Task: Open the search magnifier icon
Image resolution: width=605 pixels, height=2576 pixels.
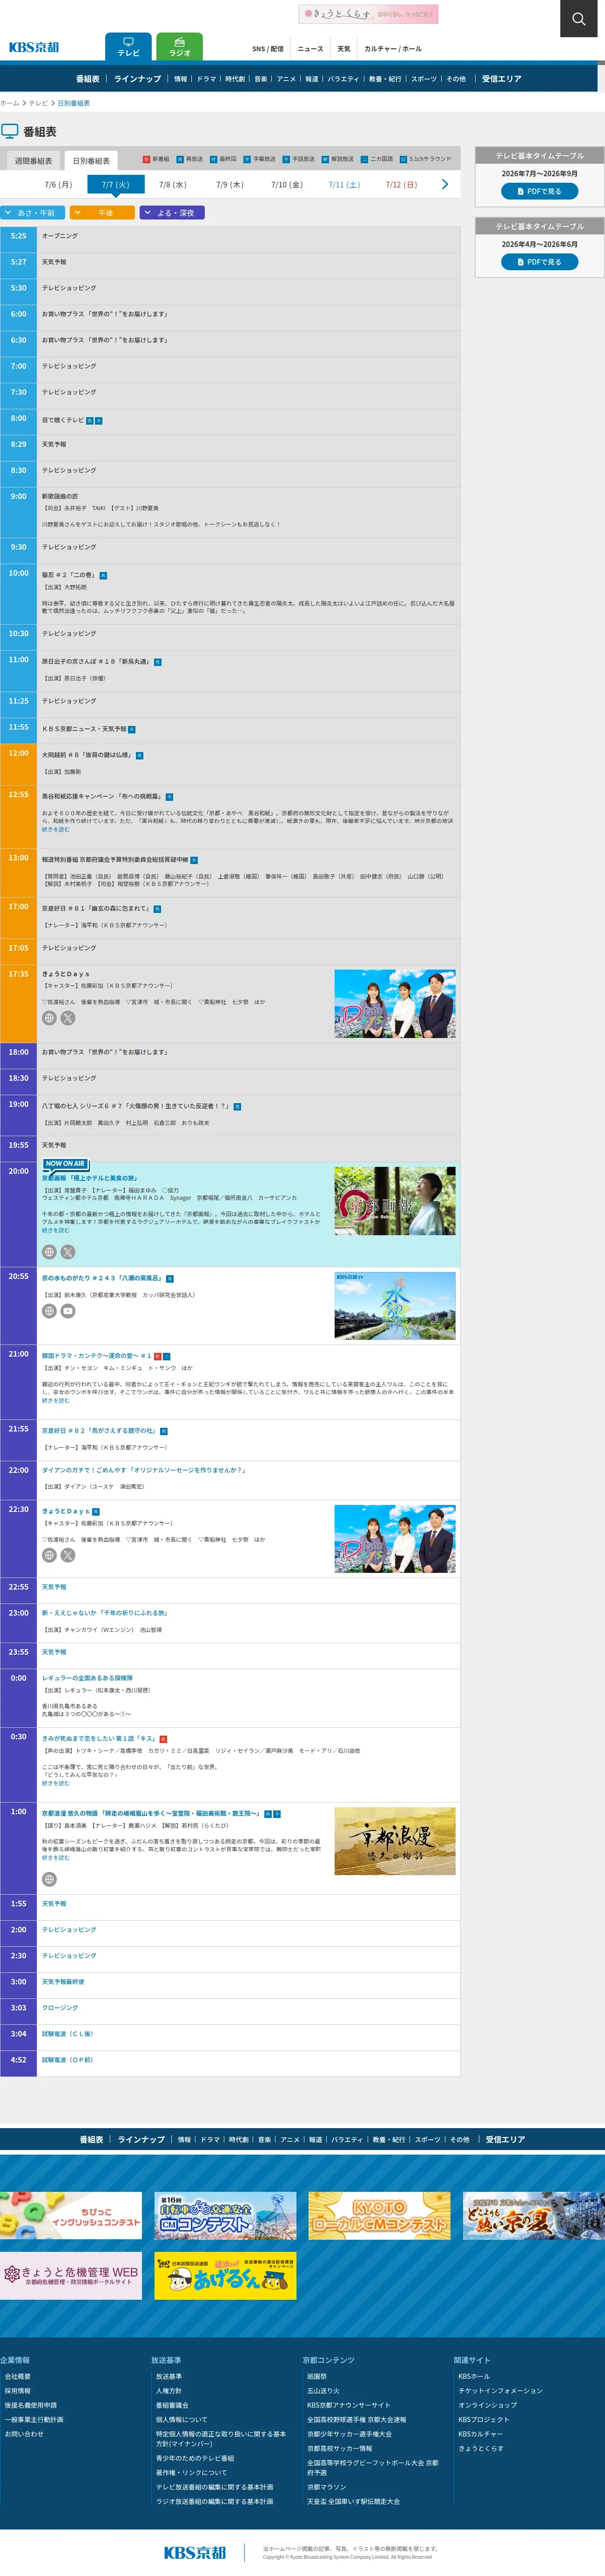Action: click(578, 19)
